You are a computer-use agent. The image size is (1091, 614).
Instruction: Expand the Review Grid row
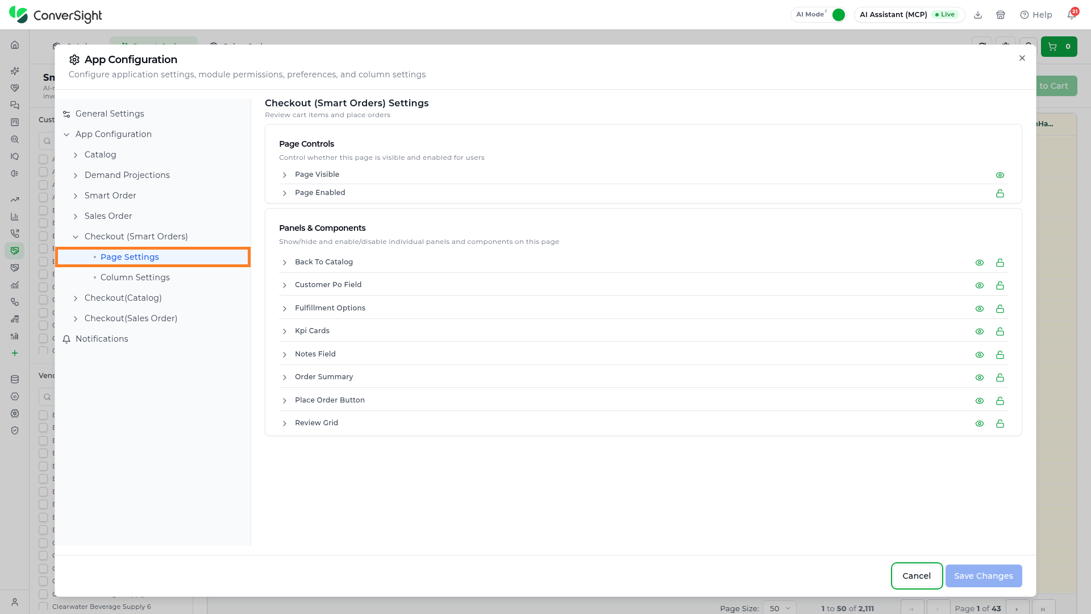click(x=285, y=424)
